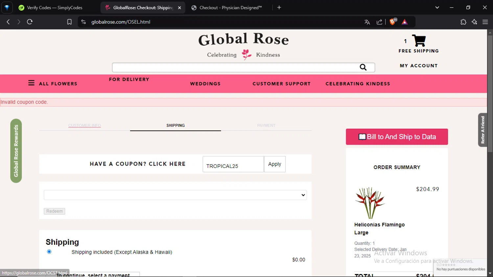Click the search magnifier icon
This screenshot has width=493, height=277.
click(x=363, y=67)
